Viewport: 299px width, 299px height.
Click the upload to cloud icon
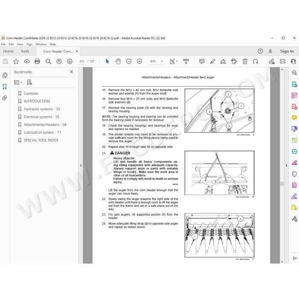pyautogui.click(x=26, y=62)
